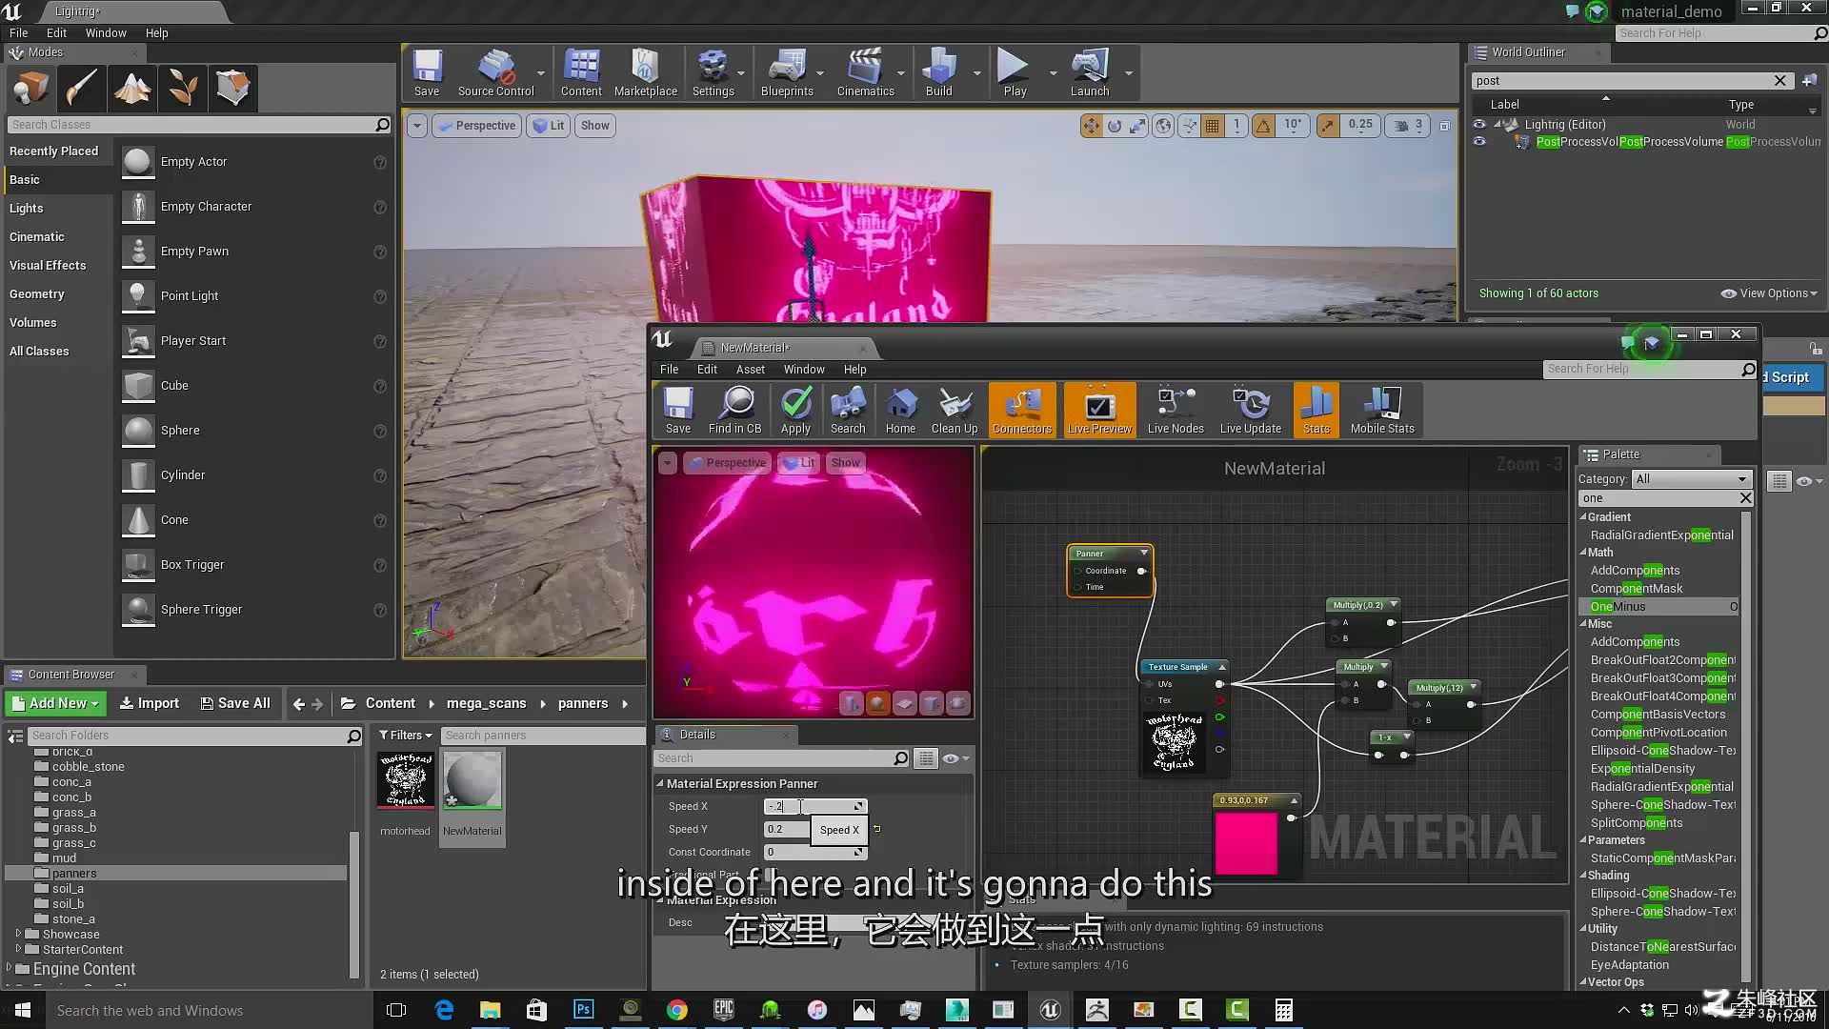Toggle grid snapping in main viewport
Screen dimensions: 1829x1029
(x=1212, y=125)
